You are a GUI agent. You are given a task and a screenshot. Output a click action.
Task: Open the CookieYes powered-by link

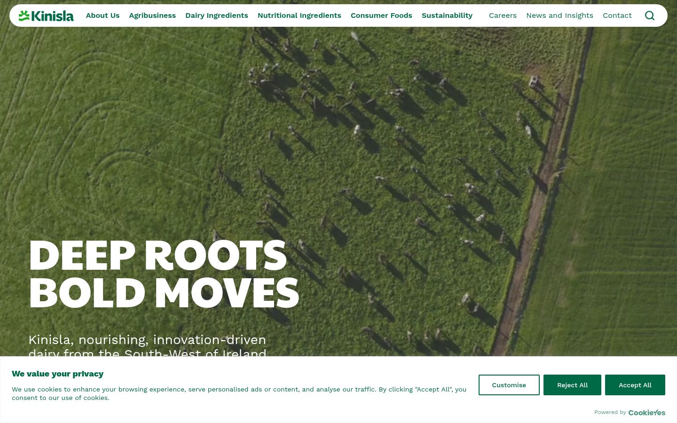(x=647, y=412)
